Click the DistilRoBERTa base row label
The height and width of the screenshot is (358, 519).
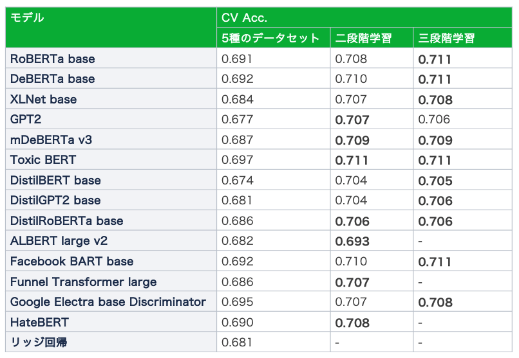pyautogui.click(x=66, y=220)
